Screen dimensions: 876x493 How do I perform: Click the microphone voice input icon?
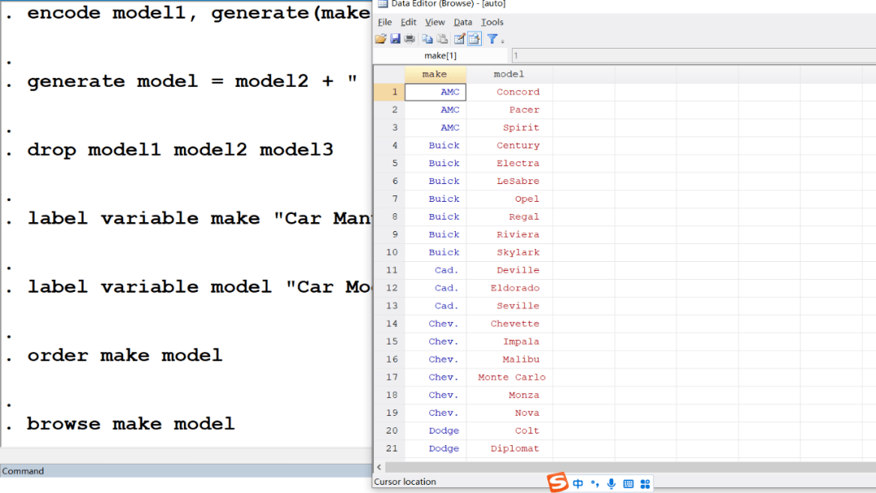tap(612, 483)
